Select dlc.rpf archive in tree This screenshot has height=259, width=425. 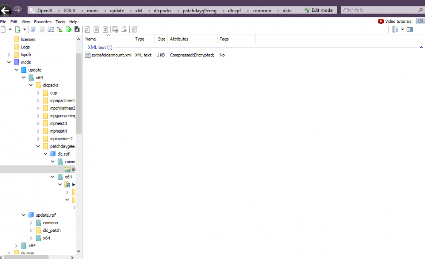point(63,154)
